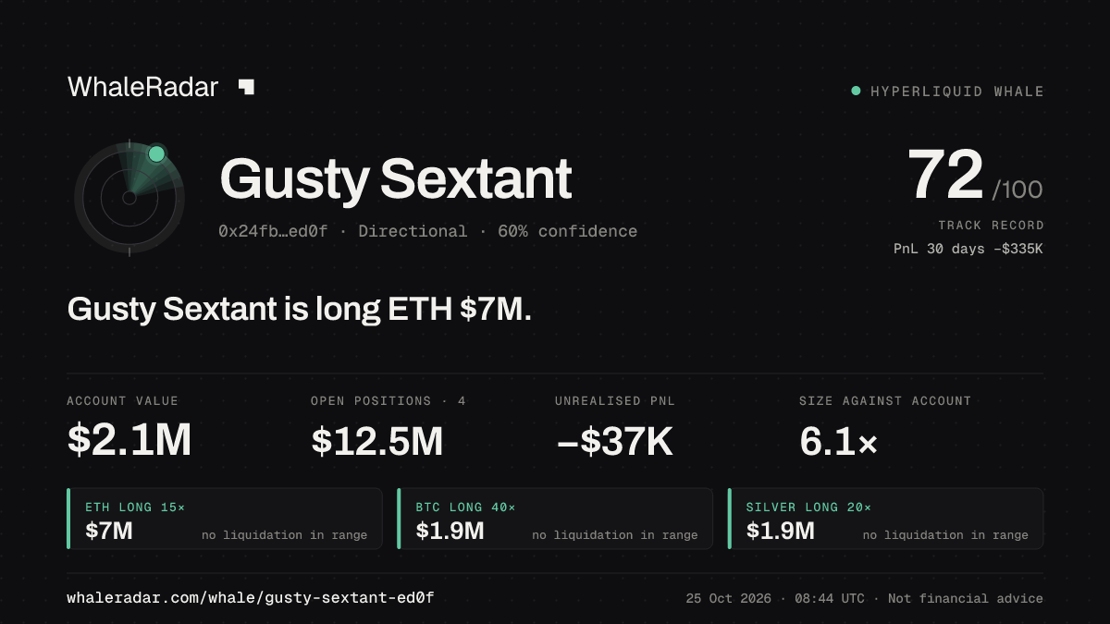Open the SILVER LONG 20× position card

click(886, 519)
